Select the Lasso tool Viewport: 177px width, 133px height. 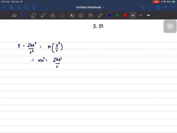click(x=62, y=16)
